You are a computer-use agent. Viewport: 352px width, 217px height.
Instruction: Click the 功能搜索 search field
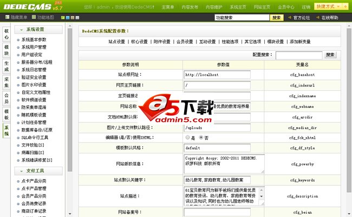(242, 17)
